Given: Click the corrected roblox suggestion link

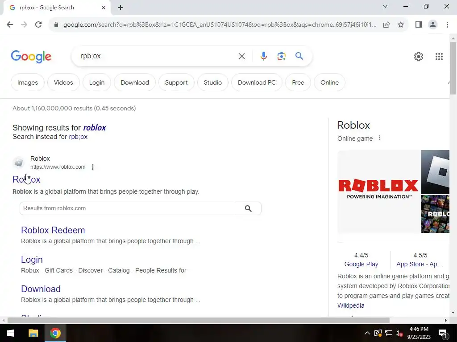Looking at the screenshot, I should tap(95, 128).
